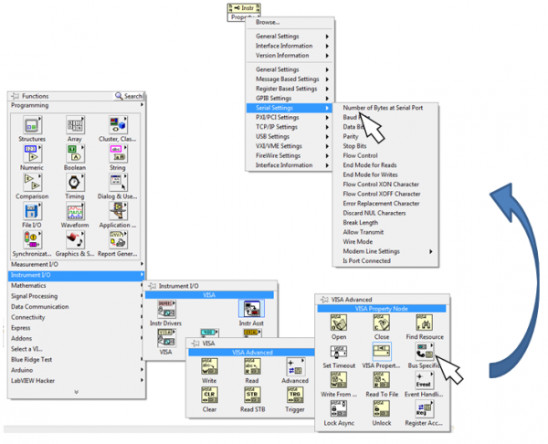Viewport: 548px width, 444px height.
Task: Click the Instr property node terminal
Action: [x=239, y=7]
